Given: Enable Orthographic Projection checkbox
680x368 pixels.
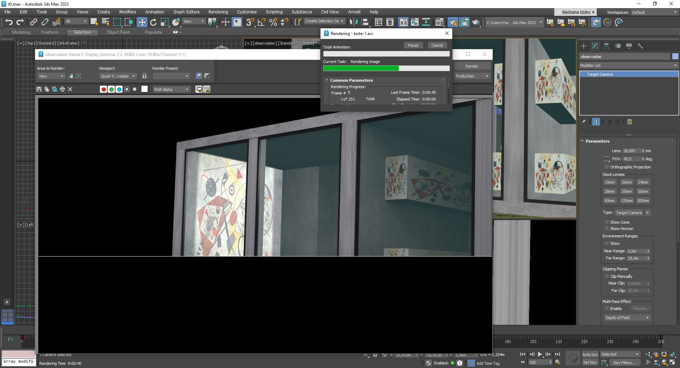Looking at the screenshot, I should [607, 167].
